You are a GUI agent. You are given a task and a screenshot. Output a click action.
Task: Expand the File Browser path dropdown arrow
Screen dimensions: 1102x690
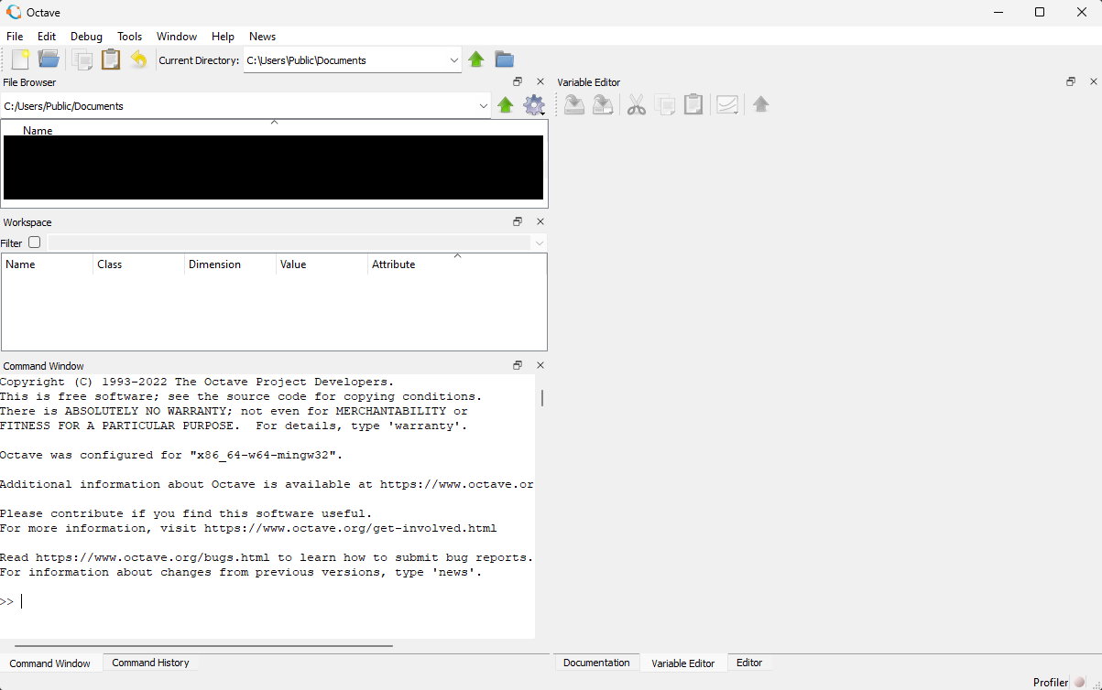[x=484, y=106]
